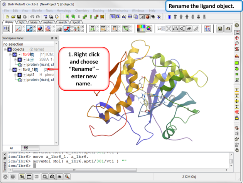Image resolution: width=243 pixels, height=183 pixels.
Task: Click the PH hydrogen display button
Action: [x=7, y=29]
